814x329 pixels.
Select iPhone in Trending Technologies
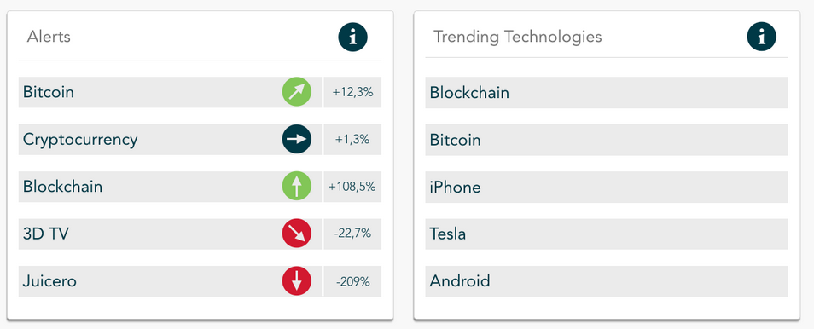pos(607,187)
